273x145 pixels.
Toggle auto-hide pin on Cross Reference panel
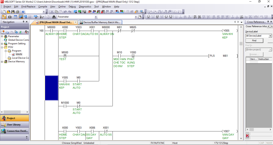point(268,22)
